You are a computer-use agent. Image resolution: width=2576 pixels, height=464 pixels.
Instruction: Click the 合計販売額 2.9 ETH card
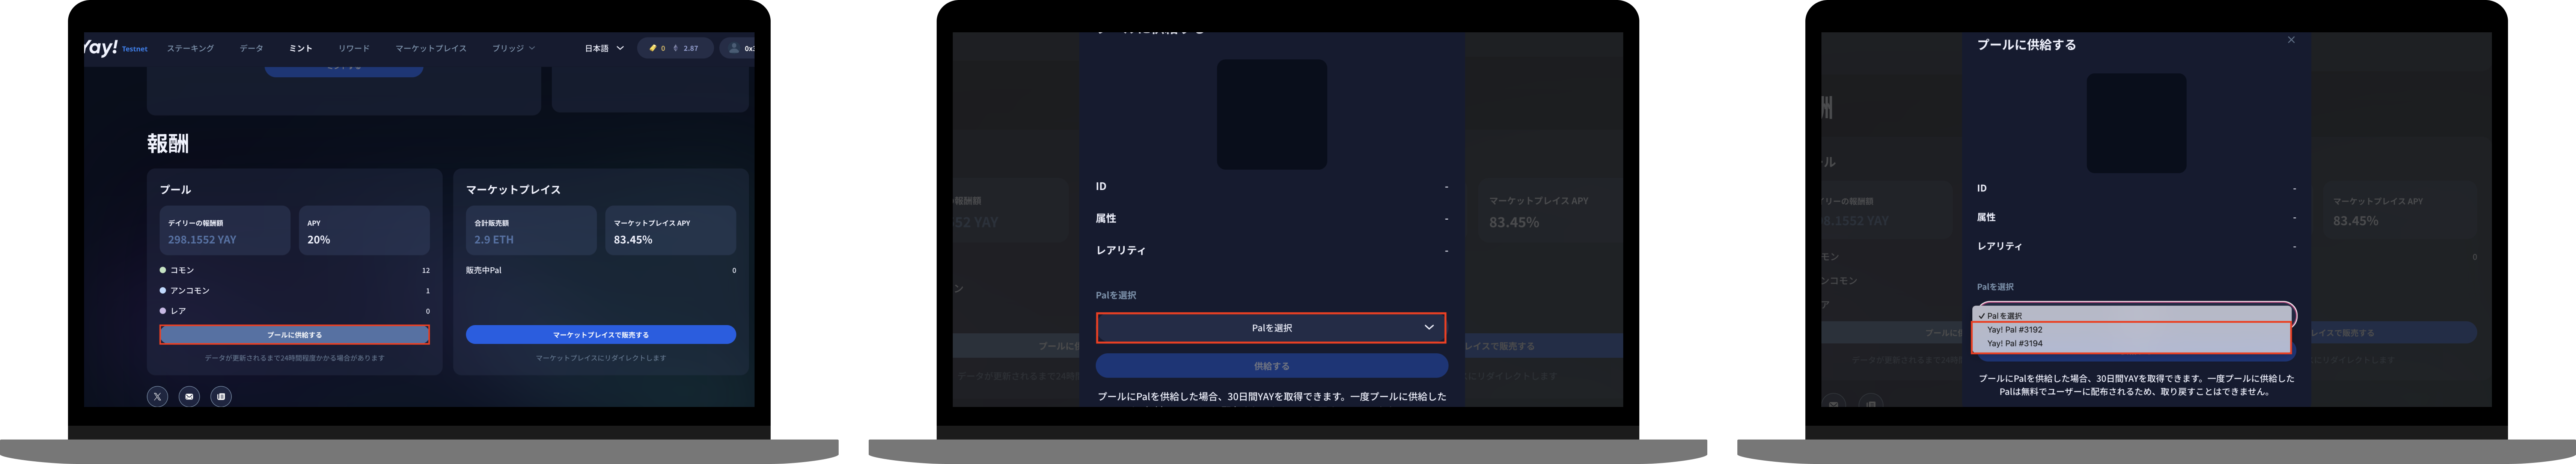[531, 231]
